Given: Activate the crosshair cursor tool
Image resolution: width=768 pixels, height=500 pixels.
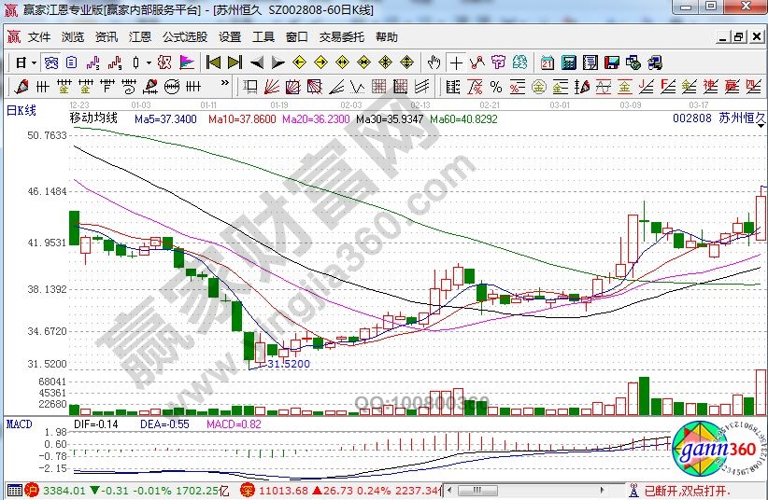Looking at the screenshot, I should tap(456, 62).
